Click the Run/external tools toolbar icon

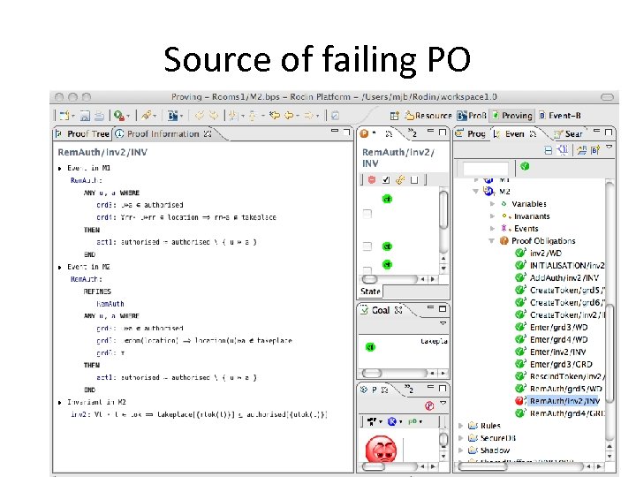click(x=119, y=116)
